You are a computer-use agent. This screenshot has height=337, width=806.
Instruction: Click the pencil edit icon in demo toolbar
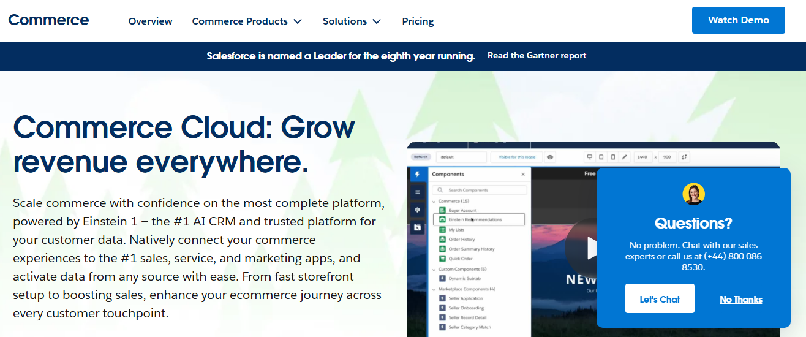tap(624, 157)
